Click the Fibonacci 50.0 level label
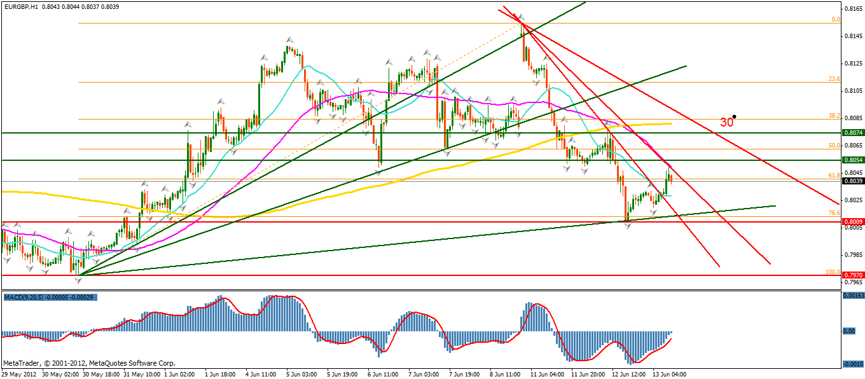Viewport: 865px width, 379px height. click(x=834, y=146)
